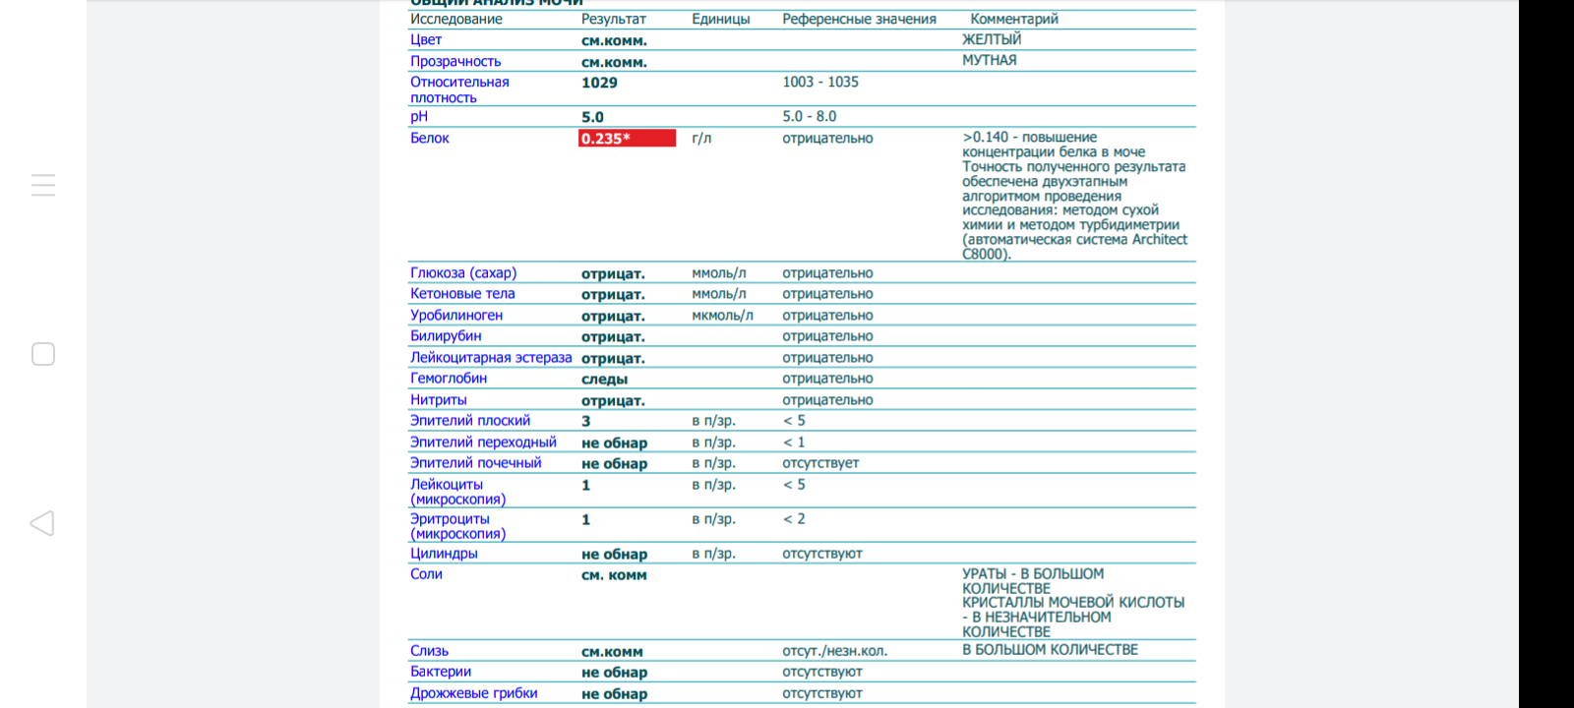Select the erythrocytes reference '< 2'
Viewport: 1574px width, 708px height.
click(794, 519)
